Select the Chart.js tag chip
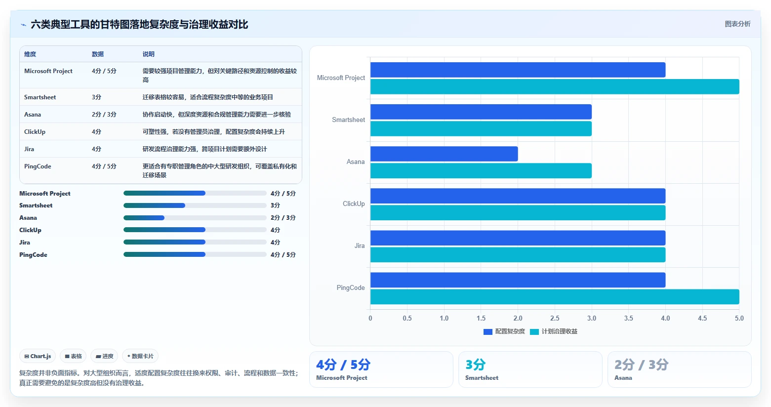 point(38,356)
